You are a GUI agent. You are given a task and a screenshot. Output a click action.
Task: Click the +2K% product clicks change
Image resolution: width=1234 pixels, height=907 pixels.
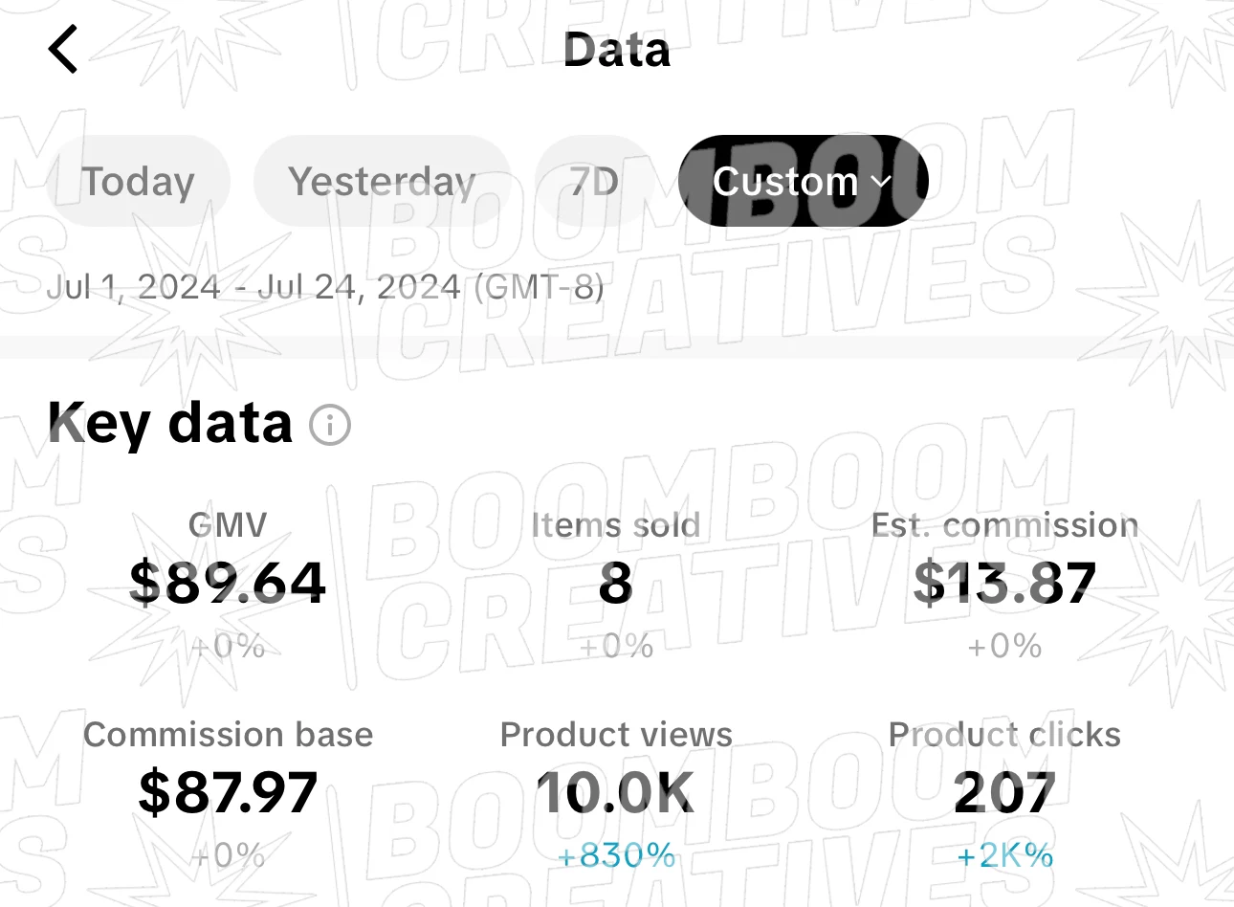point(1004,854)
